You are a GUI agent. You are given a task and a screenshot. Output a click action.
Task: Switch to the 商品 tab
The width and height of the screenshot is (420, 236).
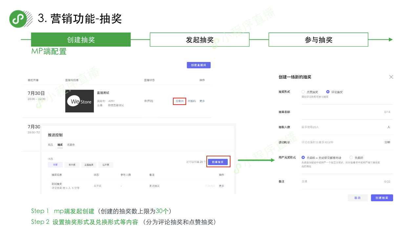point(50,145)
